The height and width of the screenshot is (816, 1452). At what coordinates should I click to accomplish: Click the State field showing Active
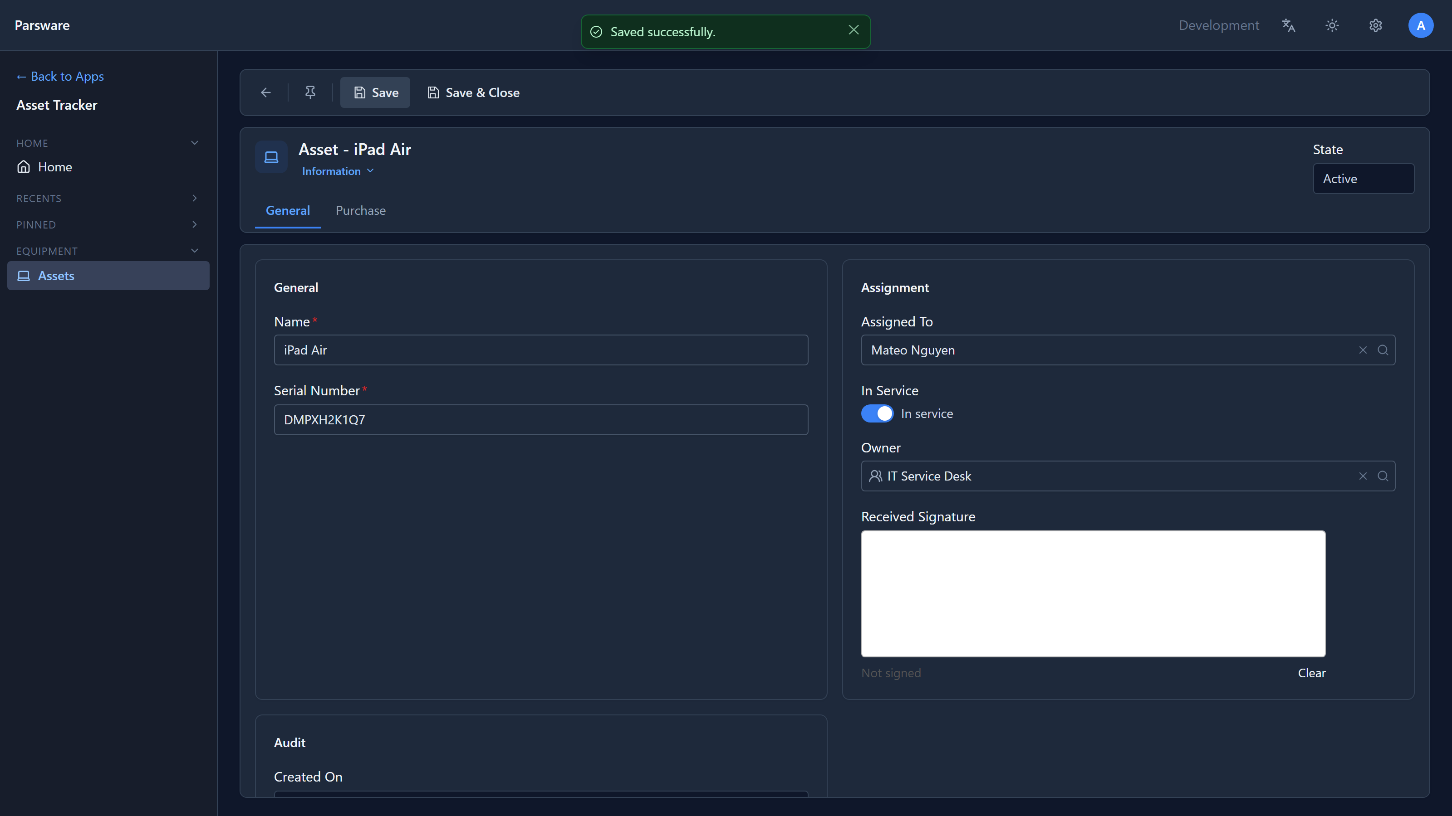[x=1364, y=179]
